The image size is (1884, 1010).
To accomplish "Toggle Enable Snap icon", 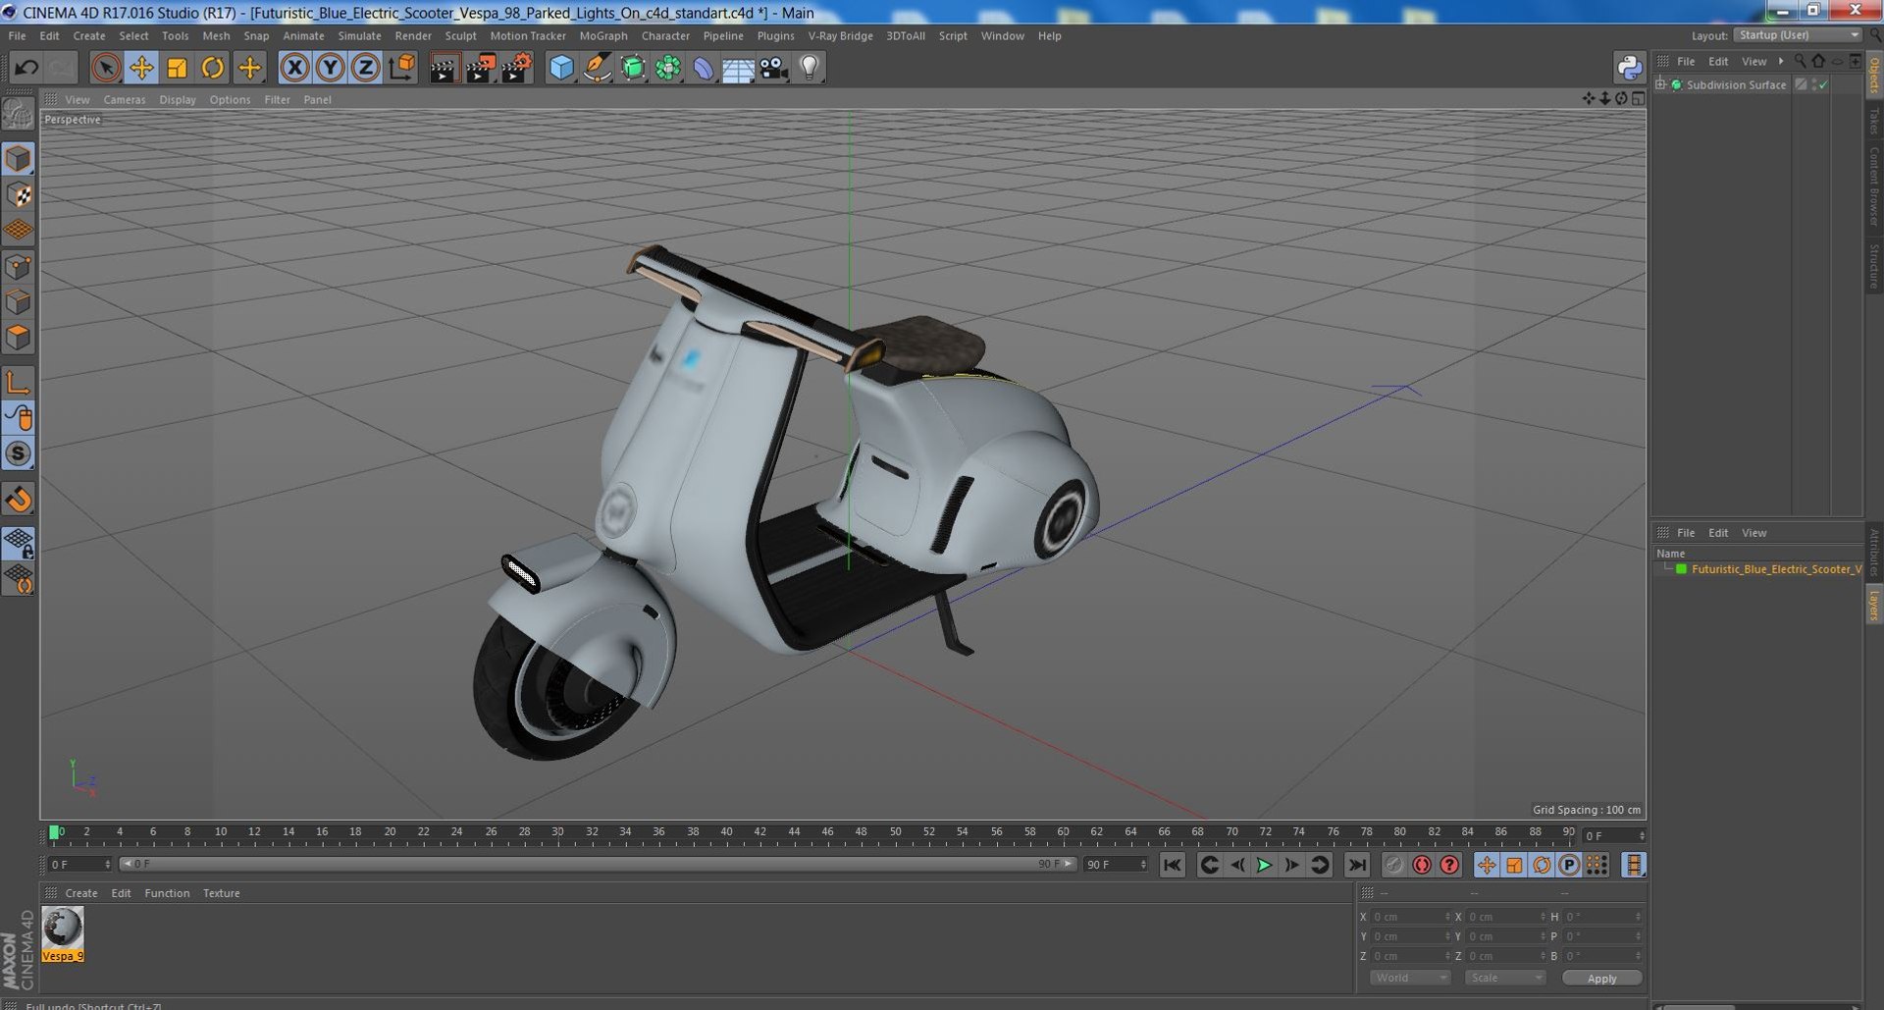I will tap(18, 452).
